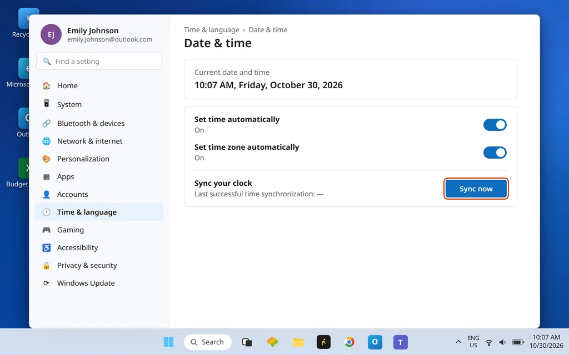Screen dimensions: 569x355
Task: Click the 'Date & time' page heading
Action: click(218, 43)
